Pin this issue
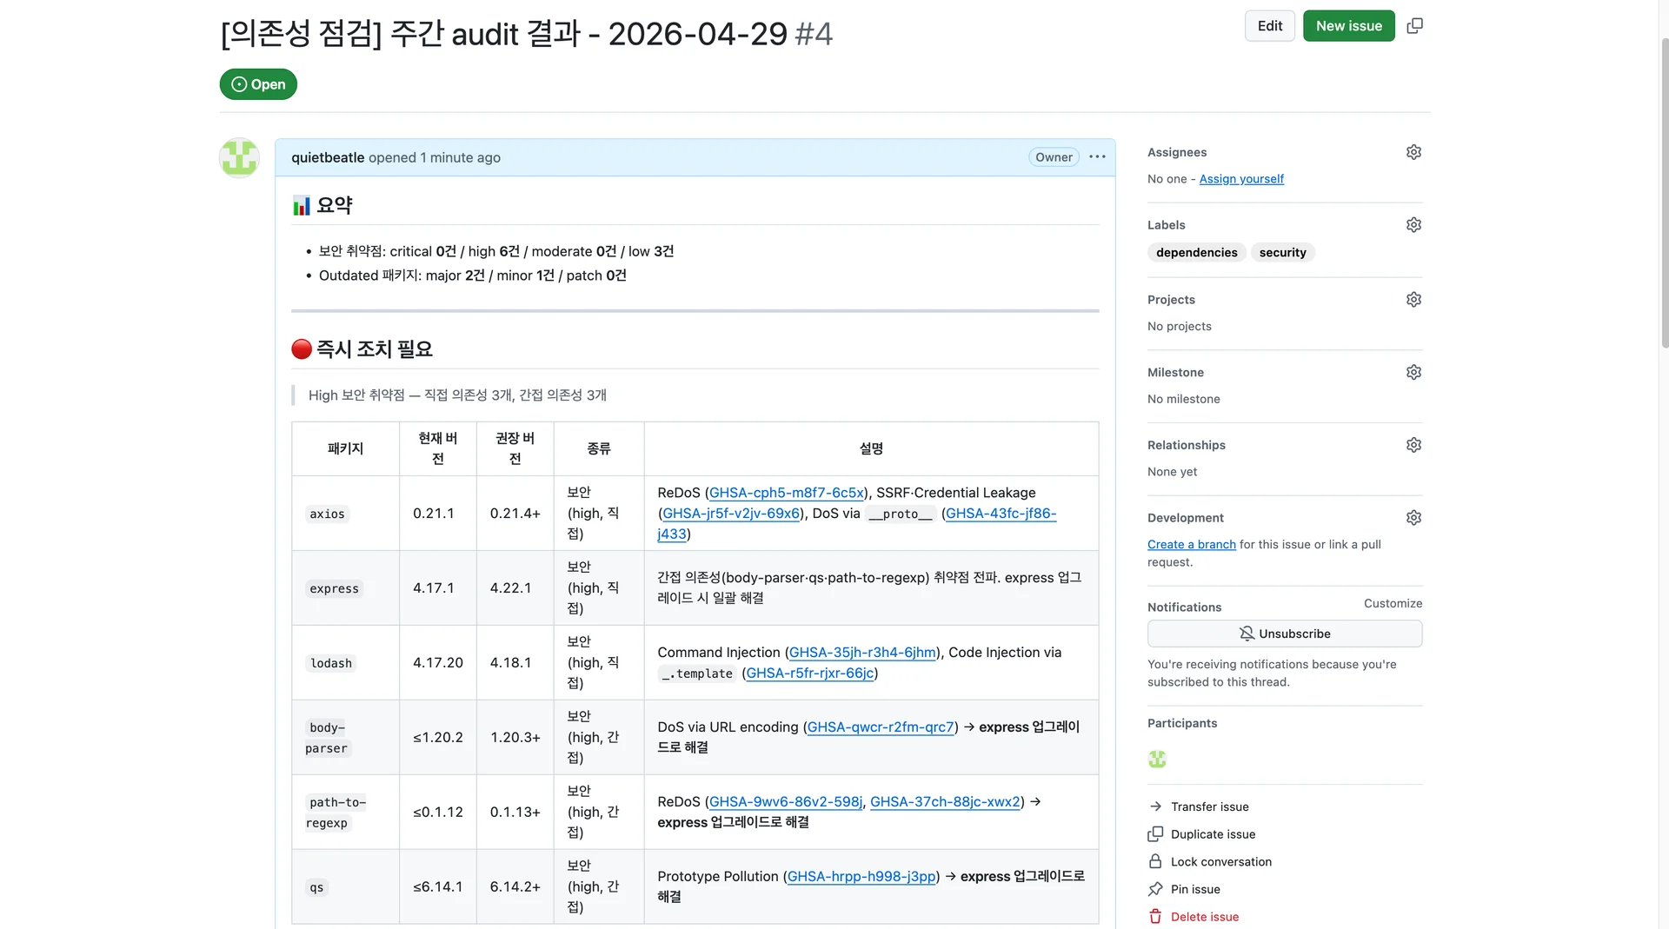 click(1194, 889)
